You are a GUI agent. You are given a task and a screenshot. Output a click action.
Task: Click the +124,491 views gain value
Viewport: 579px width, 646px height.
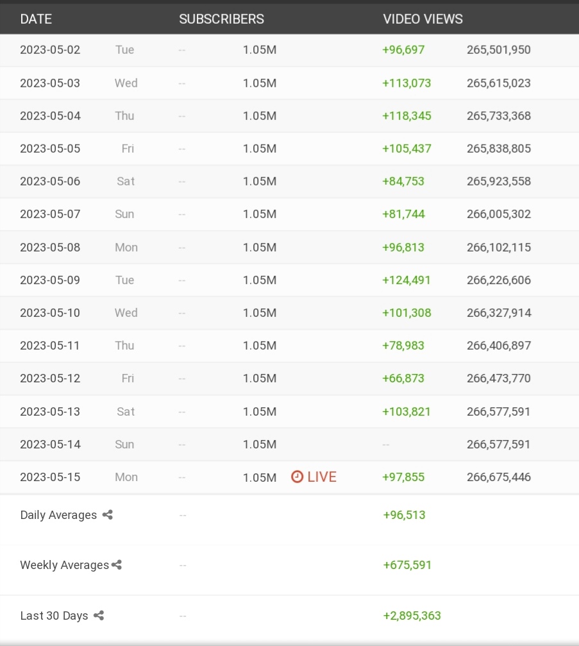(407, 280)
